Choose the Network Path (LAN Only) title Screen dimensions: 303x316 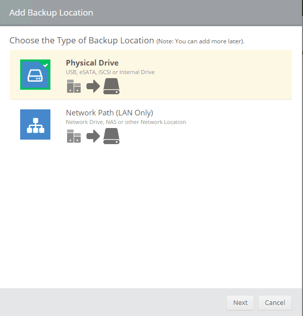pyautogui.click(x=109, y=112)
